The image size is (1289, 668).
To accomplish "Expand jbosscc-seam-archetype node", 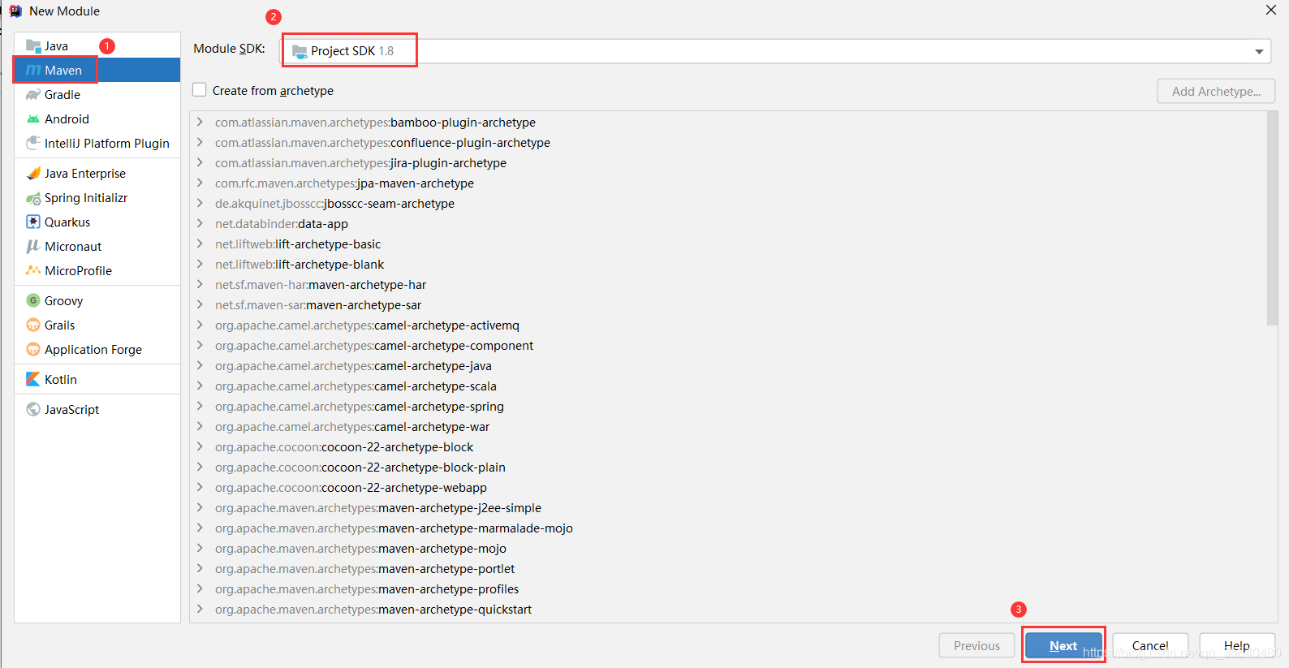I will 200,204.
